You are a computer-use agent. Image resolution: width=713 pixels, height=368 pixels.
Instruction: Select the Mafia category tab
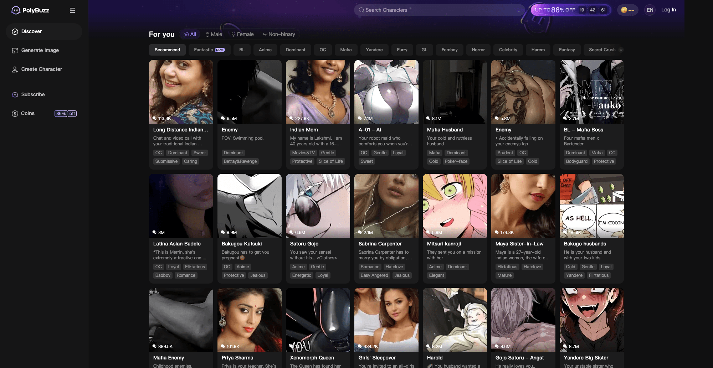pyautogui.click(x=346, y=50)
